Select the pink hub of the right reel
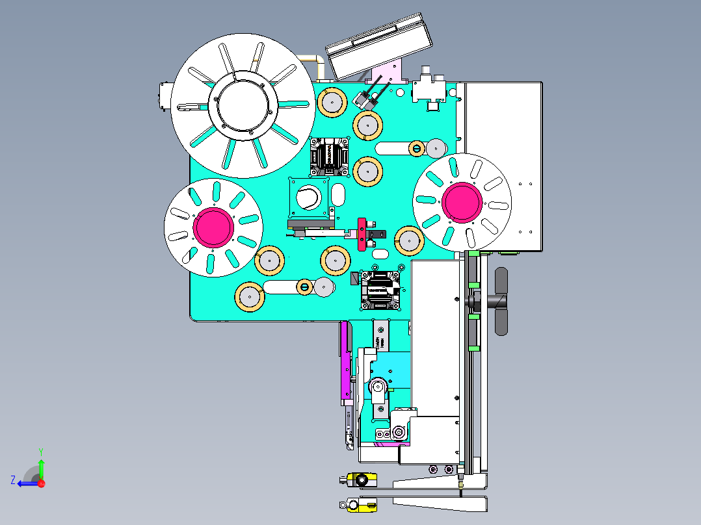This screenshot has width=701, height=525. (x=462, y=203)
